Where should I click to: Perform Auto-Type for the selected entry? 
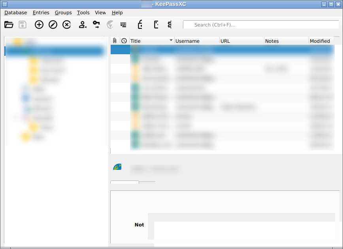coord(123,25)
